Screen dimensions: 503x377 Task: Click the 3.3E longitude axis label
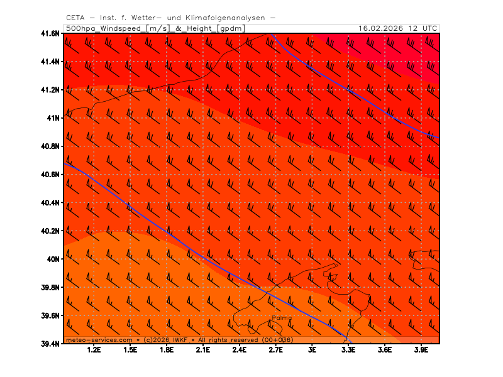point(348,350)
